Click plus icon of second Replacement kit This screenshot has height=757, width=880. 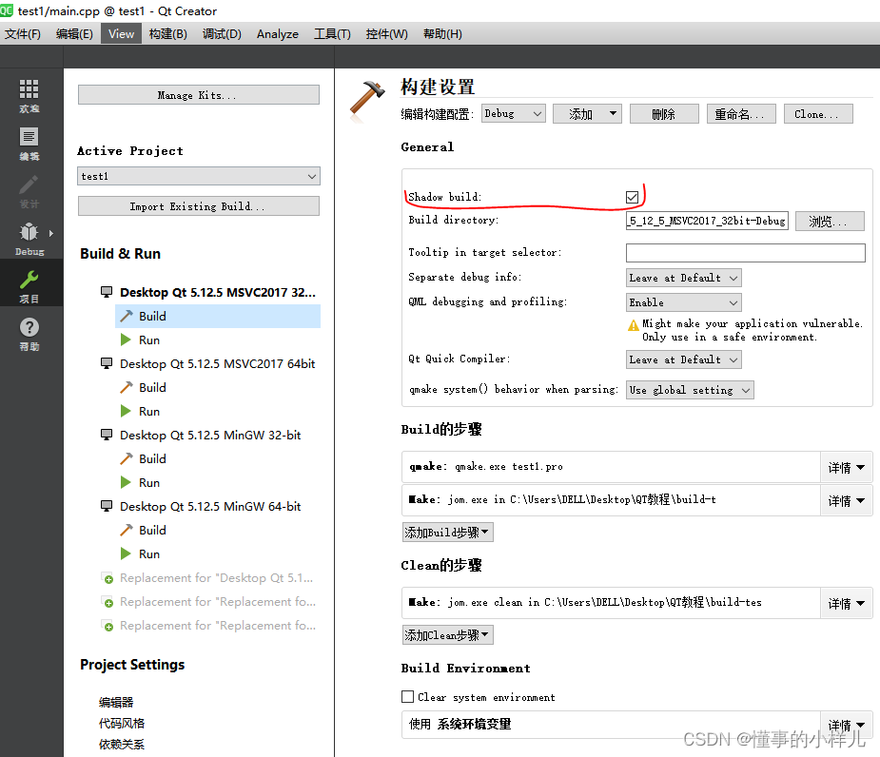pos(108,602)
